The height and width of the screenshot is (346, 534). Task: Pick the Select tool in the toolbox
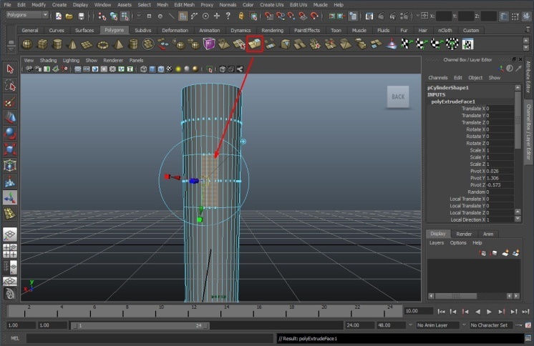point(10,69)
